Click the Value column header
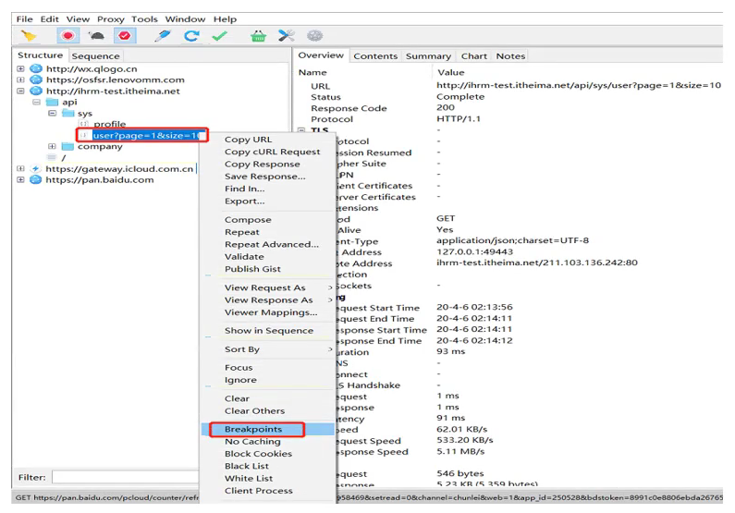 pyautogui.click(x=451, y=73)
